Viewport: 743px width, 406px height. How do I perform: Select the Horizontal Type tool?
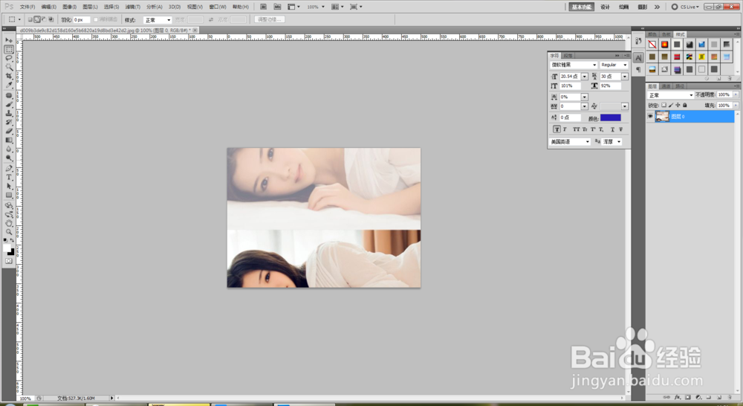point(9,178)
